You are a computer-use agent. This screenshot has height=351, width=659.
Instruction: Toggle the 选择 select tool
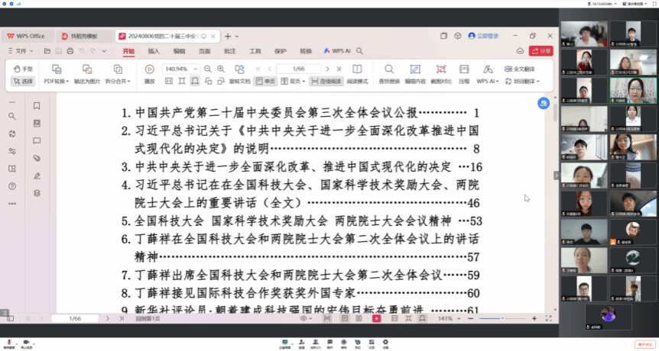point(24,81)
